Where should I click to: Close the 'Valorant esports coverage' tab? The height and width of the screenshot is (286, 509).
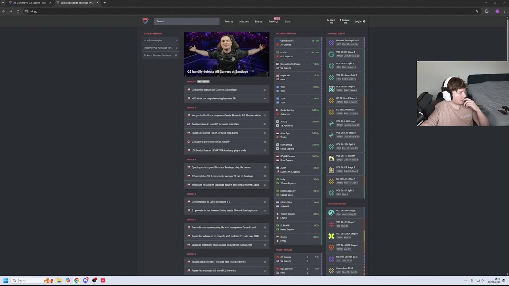click(97, 3)
